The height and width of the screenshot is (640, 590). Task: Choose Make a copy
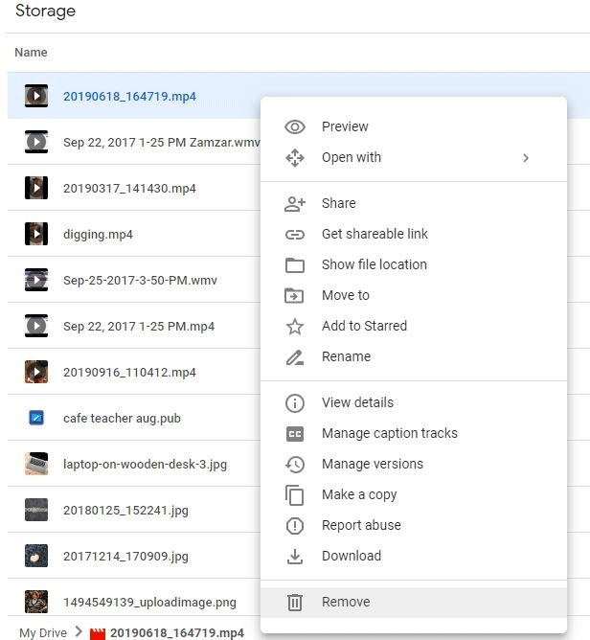click(x=414, y=494)
